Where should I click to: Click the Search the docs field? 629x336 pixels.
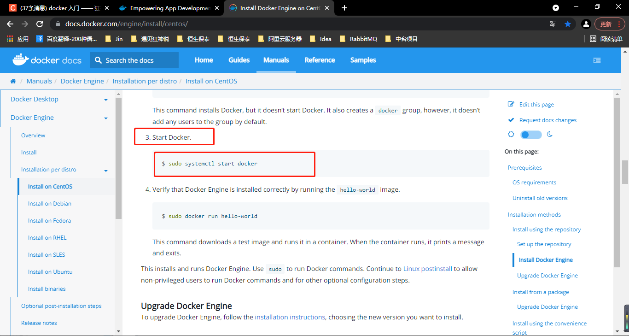coord(134,60)
